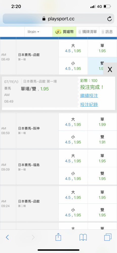
Task: Close the bet confirmation with X
Action: coord(110,70)
